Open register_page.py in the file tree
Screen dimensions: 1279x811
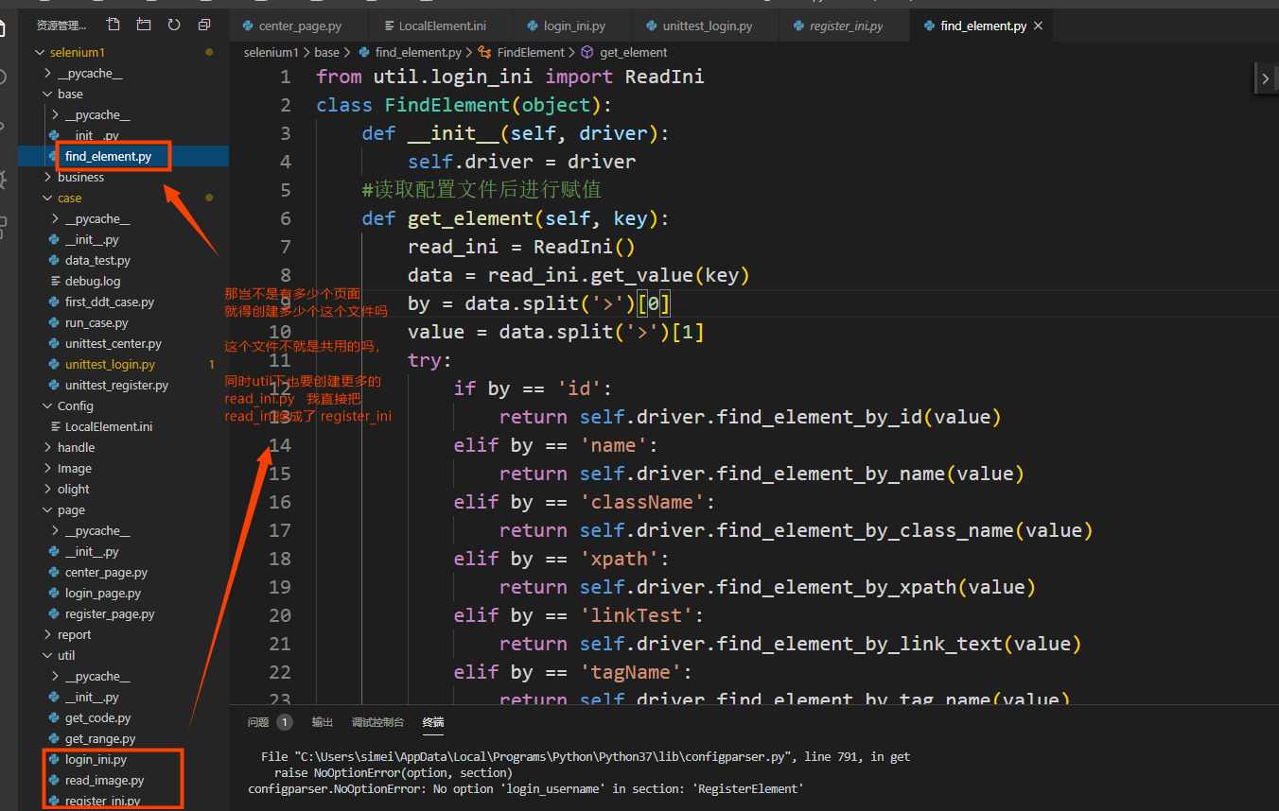(110, 614)
